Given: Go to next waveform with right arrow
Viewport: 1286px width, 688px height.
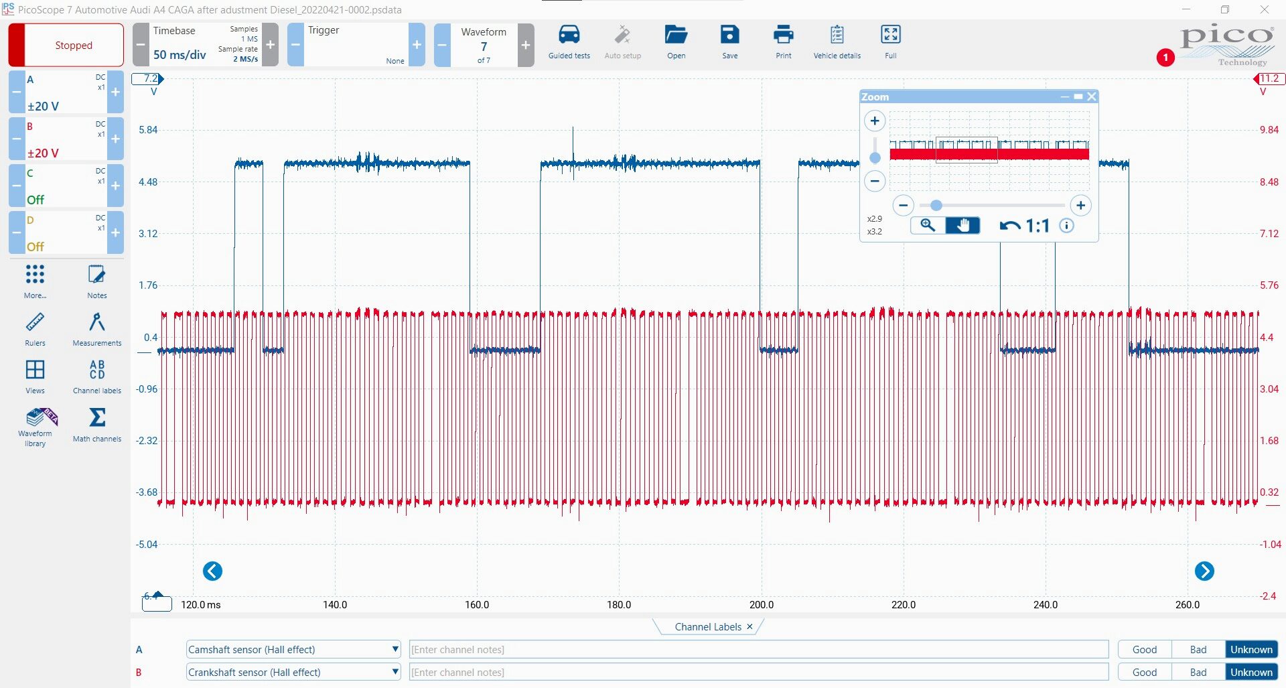Looking at the screenshot, I should [1204, 571].
